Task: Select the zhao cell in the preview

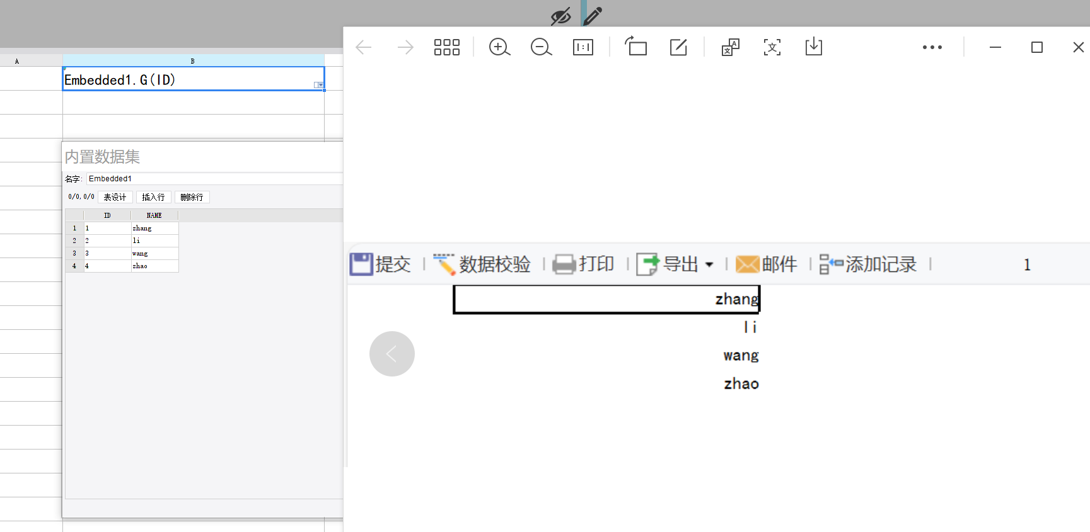Action: click(606, 384)
